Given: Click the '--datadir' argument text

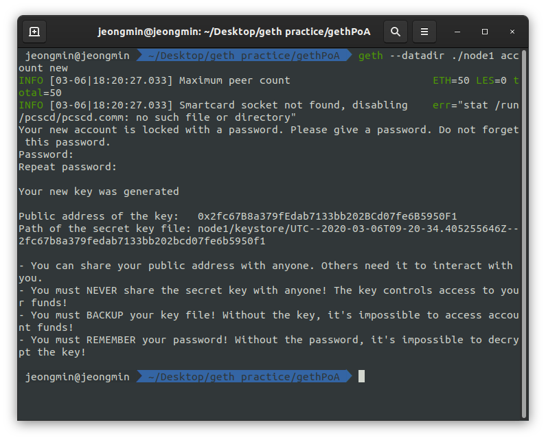Looking at the screenshot, I should pyautogui.click(x=417, y=56).
